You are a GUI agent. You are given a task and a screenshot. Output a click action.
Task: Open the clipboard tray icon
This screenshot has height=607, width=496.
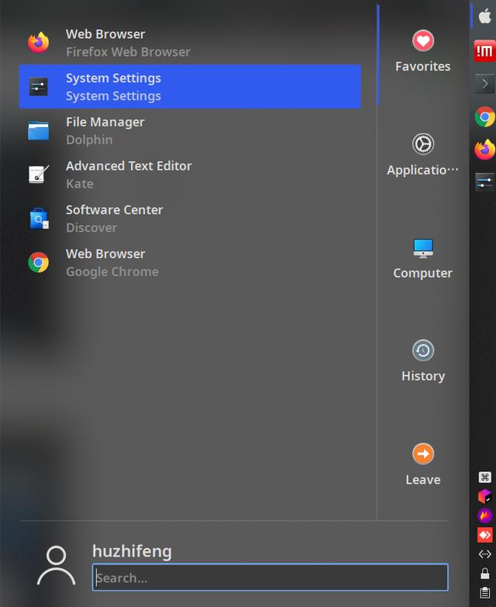[x=485, y=593]
